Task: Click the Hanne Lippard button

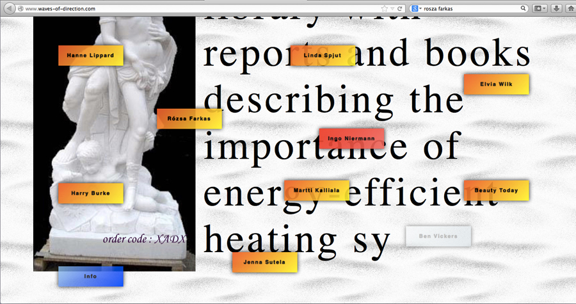Action: tap(90, 56)
